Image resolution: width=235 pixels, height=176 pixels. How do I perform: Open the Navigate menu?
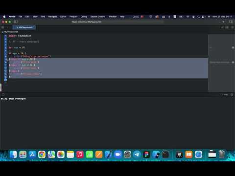[x=52, y=17]
